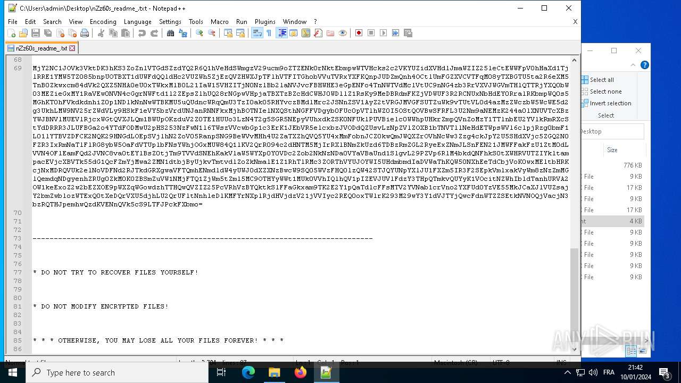Toggle monitoring eye icon
This screenshot has height=383, width=681.
(x=343, y=33)
